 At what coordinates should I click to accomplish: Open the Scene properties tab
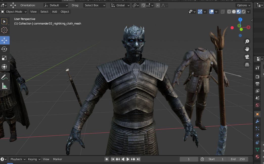[x=257, y=98]
